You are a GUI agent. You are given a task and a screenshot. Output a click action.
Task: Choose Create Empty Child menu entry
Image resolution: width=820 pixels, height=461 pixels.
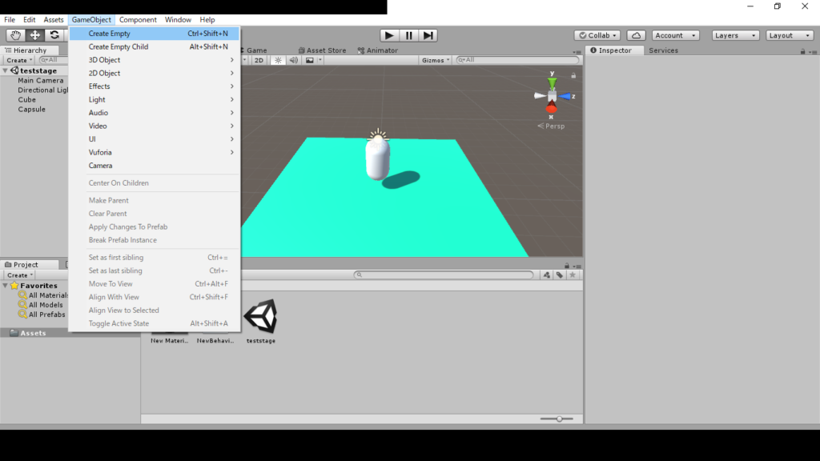point(119,46)
